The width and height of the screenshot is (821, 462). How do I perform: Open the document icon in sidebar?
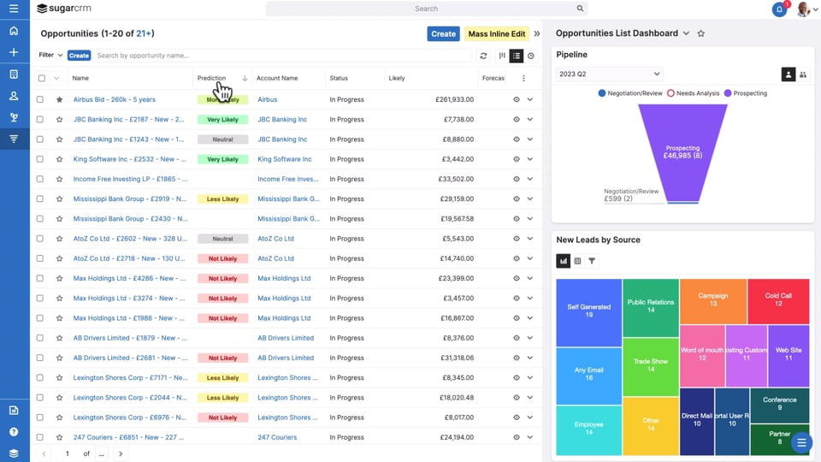click(14, 410)
